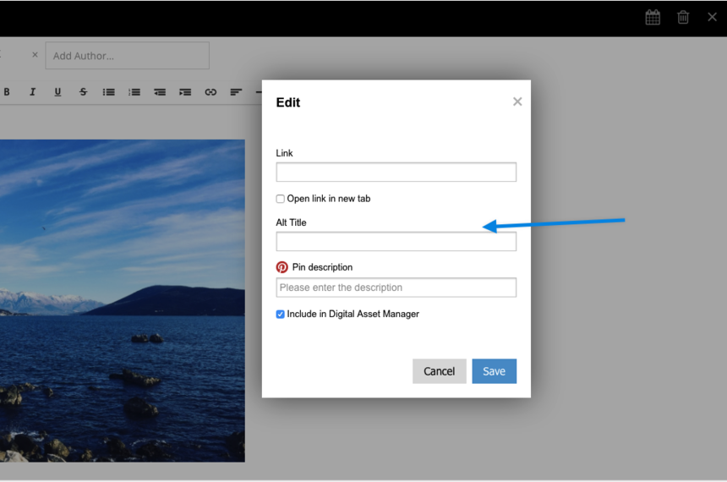The height and width of the screenshot is (482, 727).
Task: Click the trash delete icon
Action: [x=683, y=18]
